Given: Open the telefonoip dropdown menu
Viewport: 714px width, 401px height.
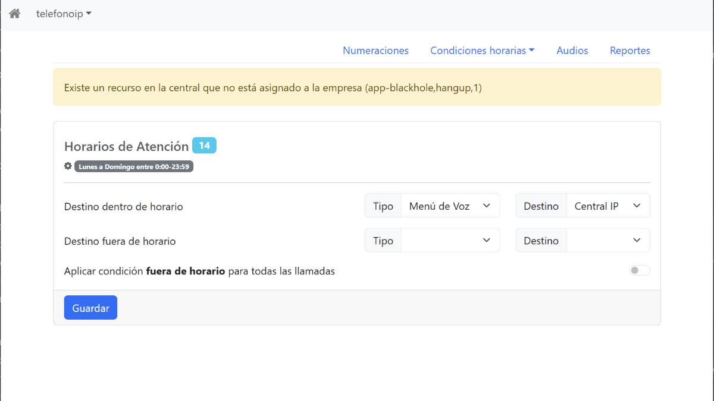Looking at the screenshot, I should [x=64, y=14].
